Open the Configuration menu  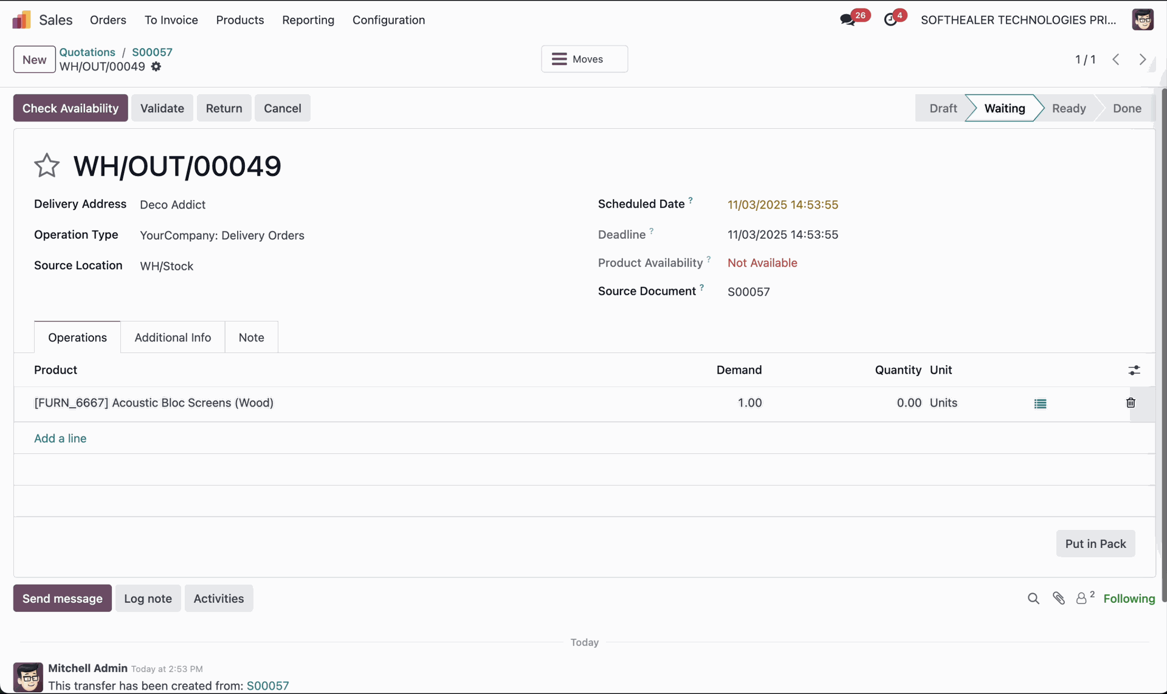click(x=388, y=20)
